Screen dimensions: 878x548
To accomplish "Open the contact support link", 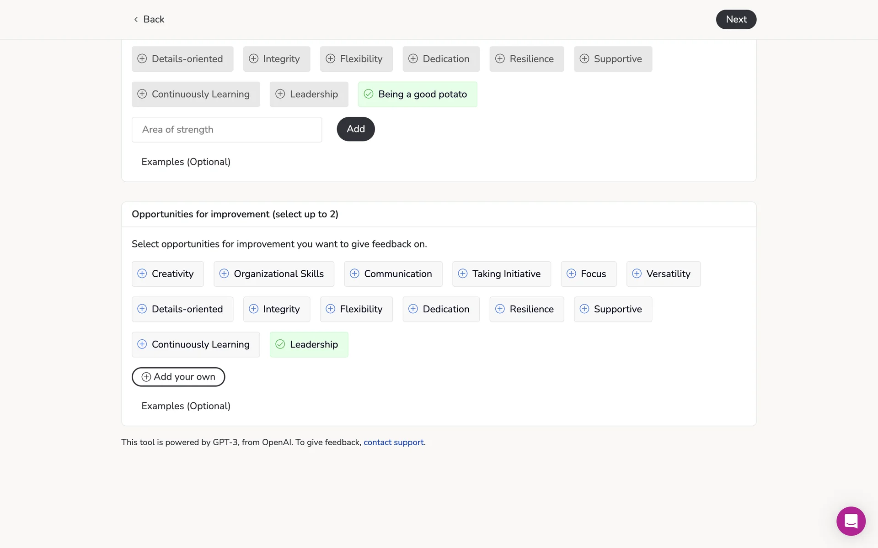I will pos(393,443).
